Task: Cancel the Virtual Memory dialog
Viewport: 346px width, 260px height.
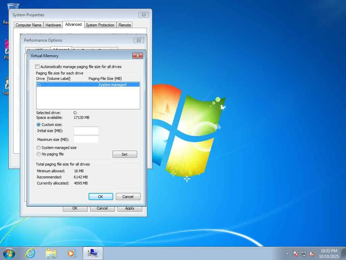Action: point(128,197)
